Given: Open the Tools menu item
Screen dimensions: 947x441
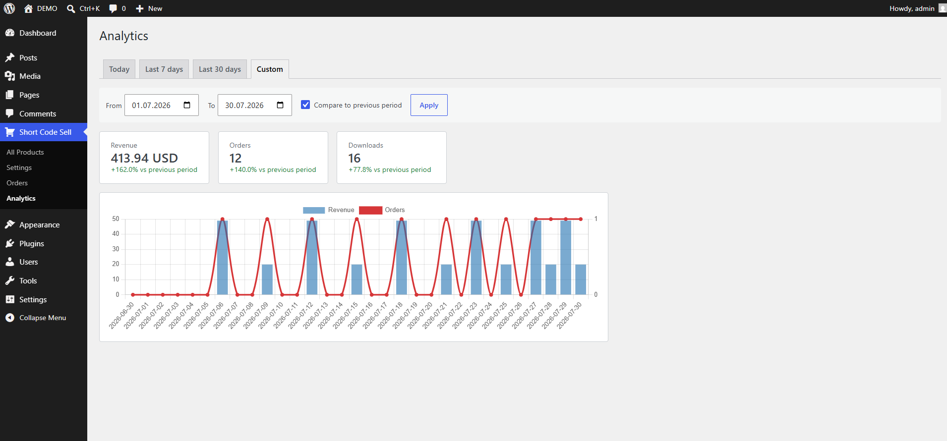Looking at the screenshot, I should (x=44, y=280).
